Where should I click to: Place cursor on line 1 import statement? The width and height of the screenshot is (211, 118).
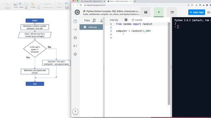click(x=134, y=24)
